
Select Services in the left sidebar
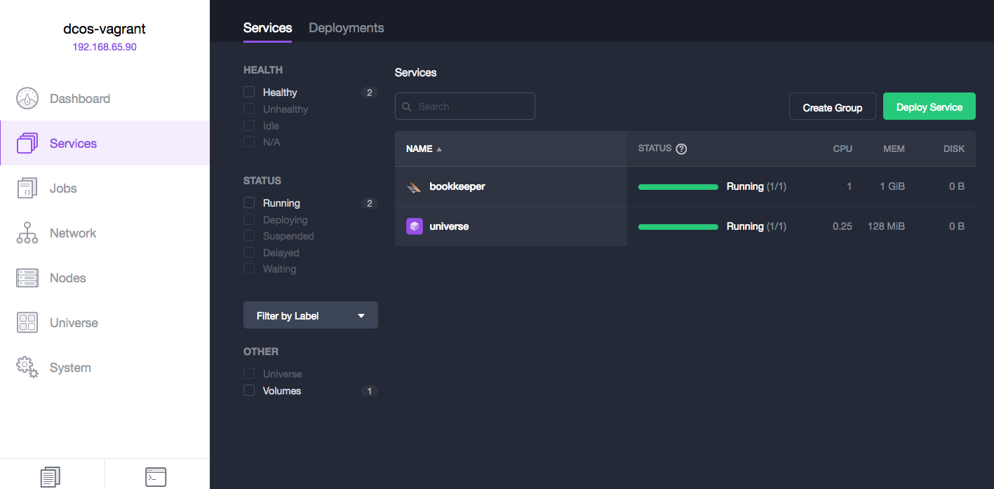click(73, 144)
